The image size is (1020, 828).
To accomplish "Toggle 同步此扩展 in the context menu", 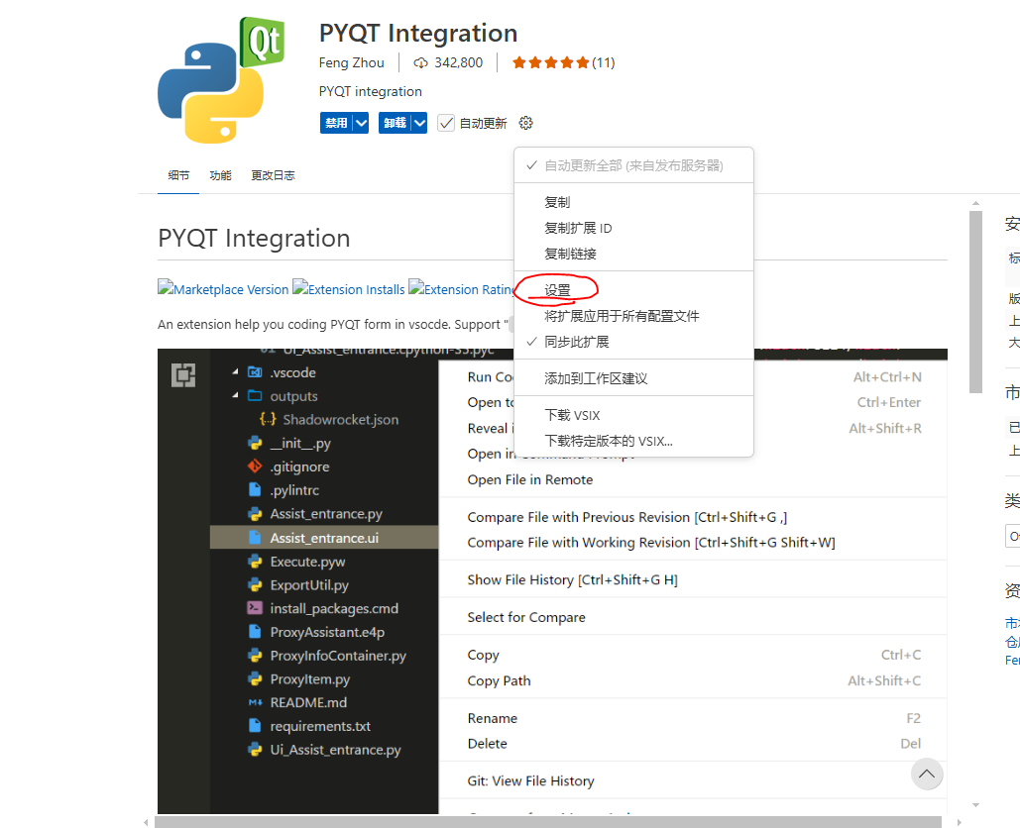I will pyautogui.click(x=633, y=342).
